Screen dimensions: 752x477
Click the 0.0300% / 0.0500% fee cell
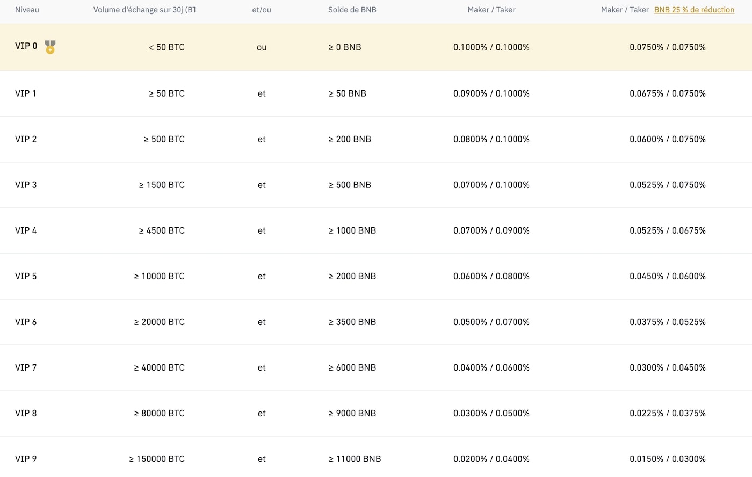click(491, 413)
